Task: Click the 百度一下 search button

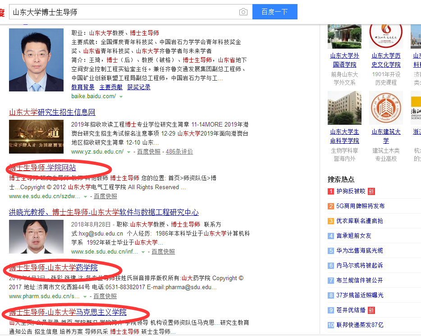Action: 275,12
